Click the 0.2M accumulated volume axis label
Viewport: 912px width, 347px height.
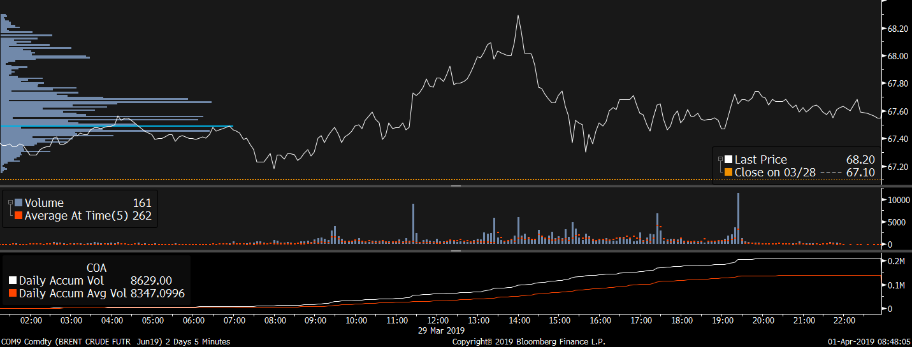coord(895,261)
